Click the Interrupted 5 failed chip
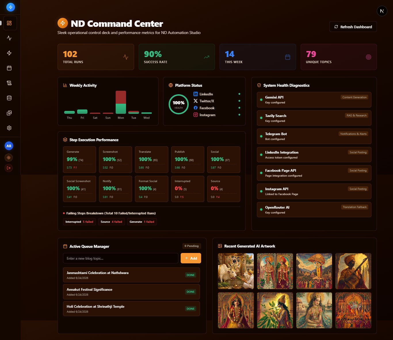The image size is (393, 340). click(x=79, y=222)
